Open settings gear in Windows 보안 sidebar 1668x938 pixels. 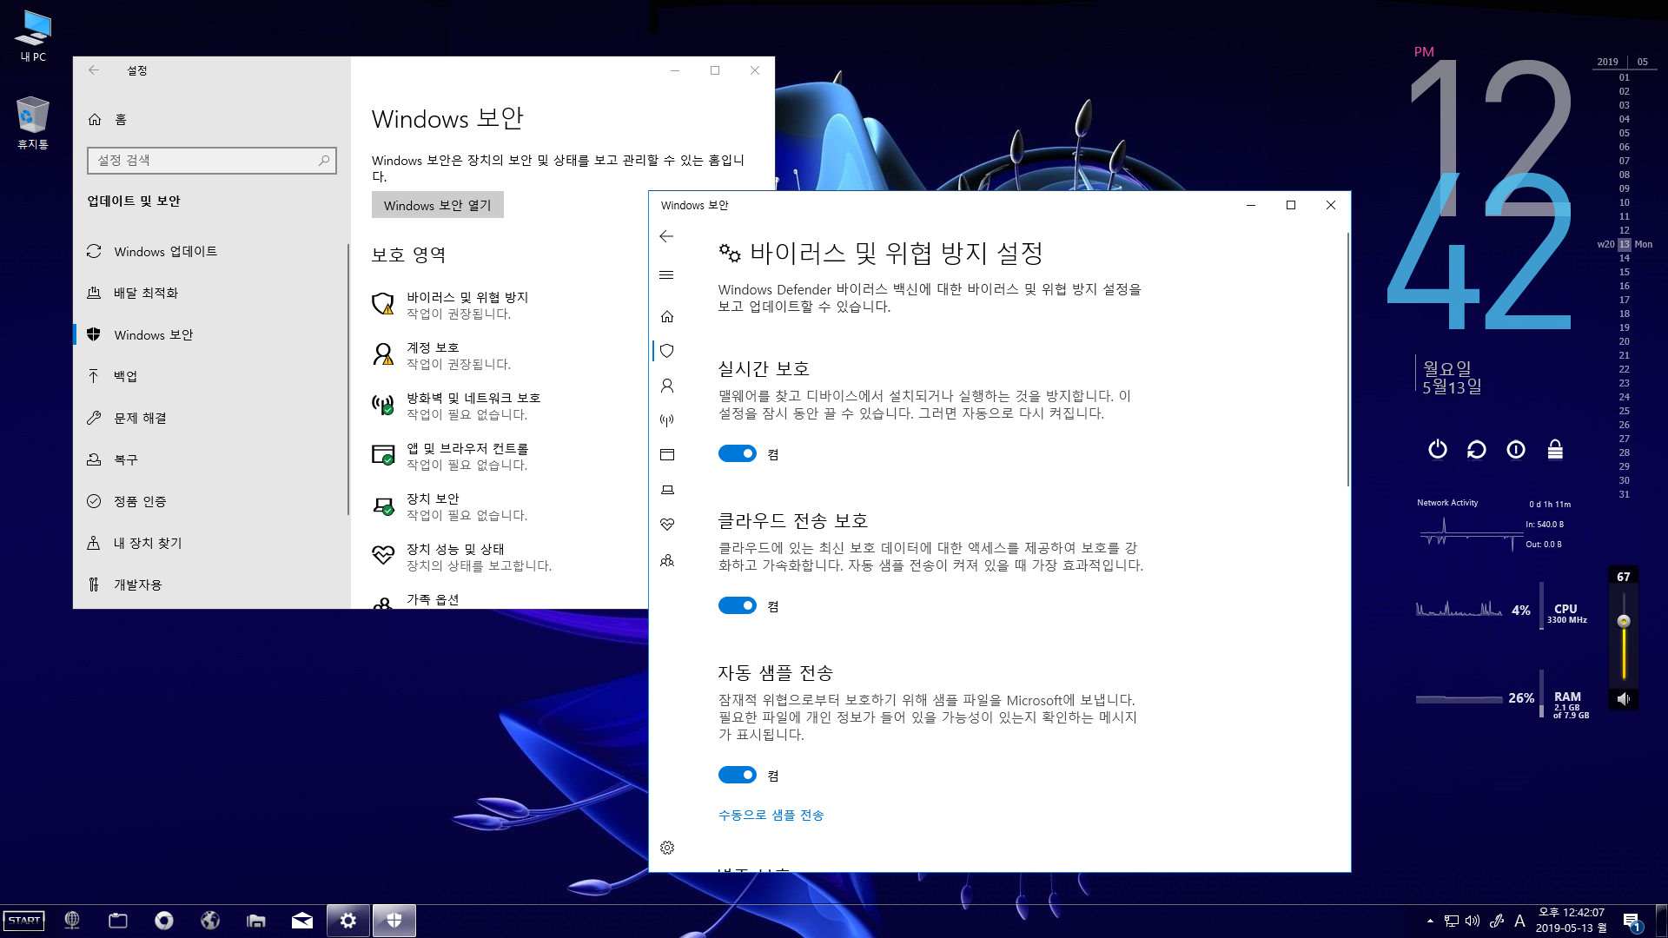pyautogui.click(x=667, y=848)
